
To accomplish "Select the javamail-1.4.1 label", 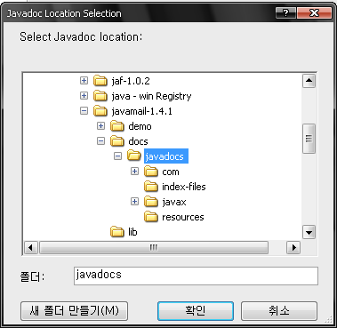I will [142, 111].
